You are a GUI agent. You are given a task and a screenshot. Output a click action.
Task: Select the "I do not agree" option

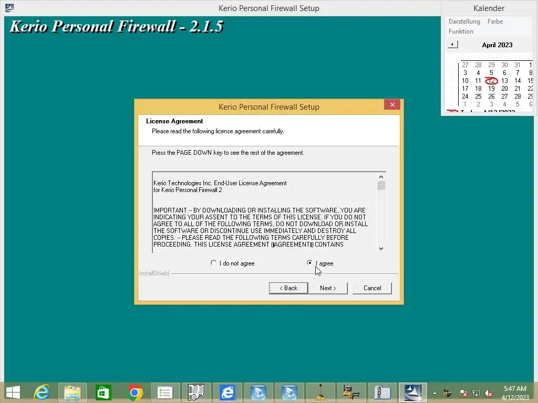(213, 263)
